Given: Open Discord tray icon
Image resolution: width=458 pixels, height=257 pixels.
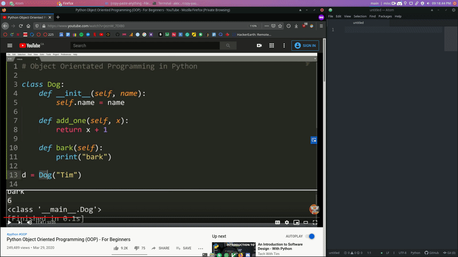Looking at the screenshot, I should coord(399,3).
